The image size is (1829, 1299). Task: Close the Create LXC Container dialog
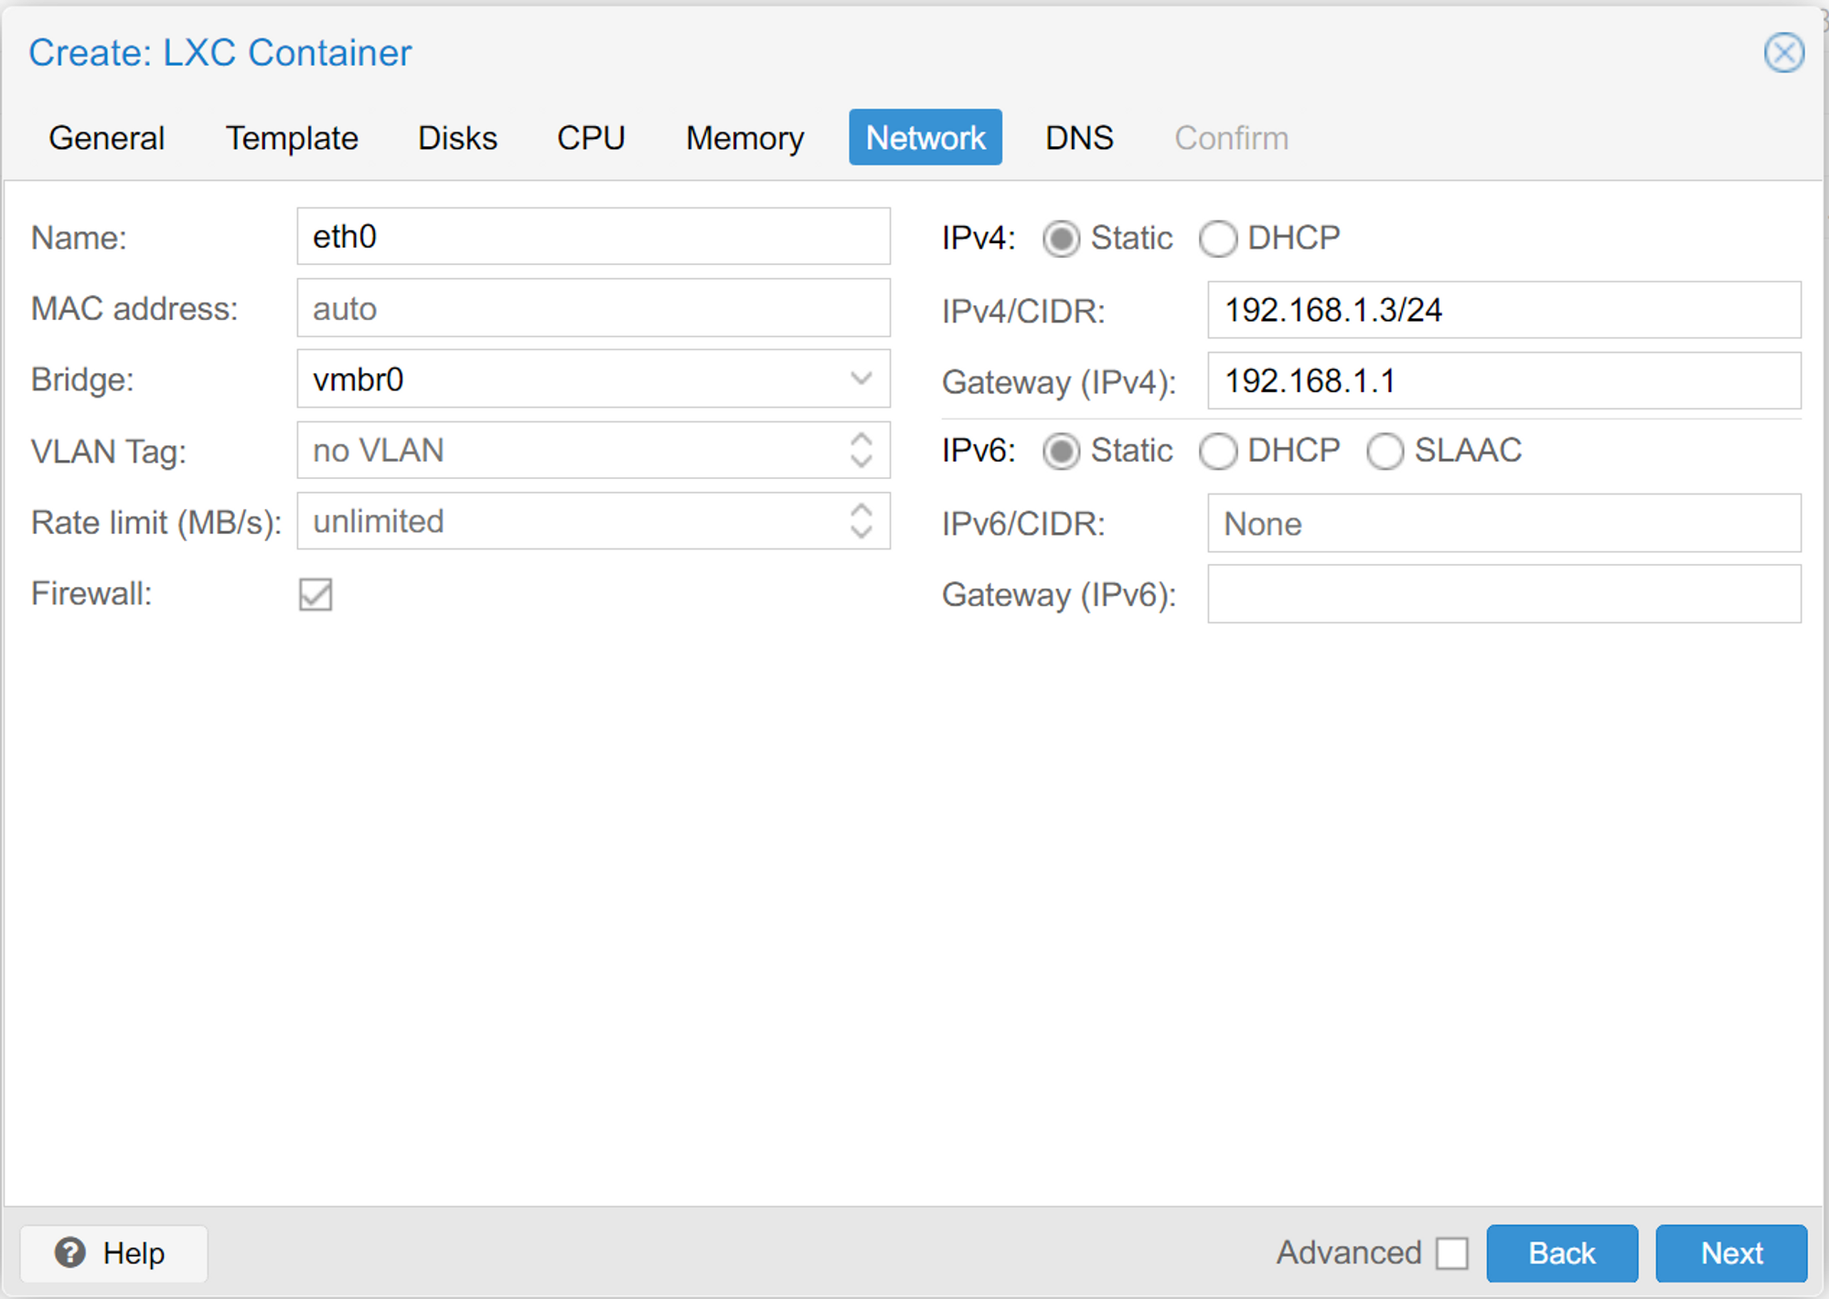1783,52
